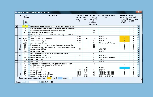This screenshot has width=153, height=97.
Task: Select the code cell 'К8.5'
Action: 25,60
